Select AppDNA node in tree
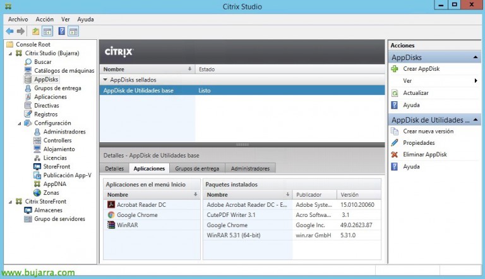The image size is (485, 279). pos(55,184)
